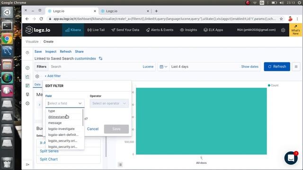
Task: Cancel the edit filter dialog
Action: pyautogui.click(x=93, y=129)
